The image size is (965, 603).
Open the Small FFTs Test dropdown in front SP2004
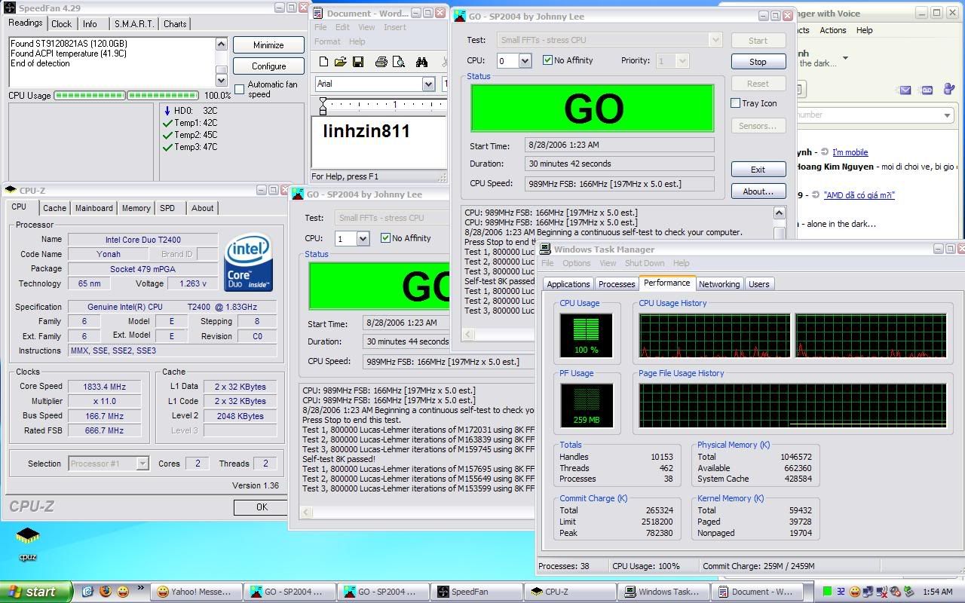(715, 40)
